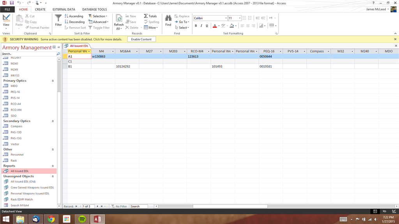Collapse the Primary Optics group

53,81
